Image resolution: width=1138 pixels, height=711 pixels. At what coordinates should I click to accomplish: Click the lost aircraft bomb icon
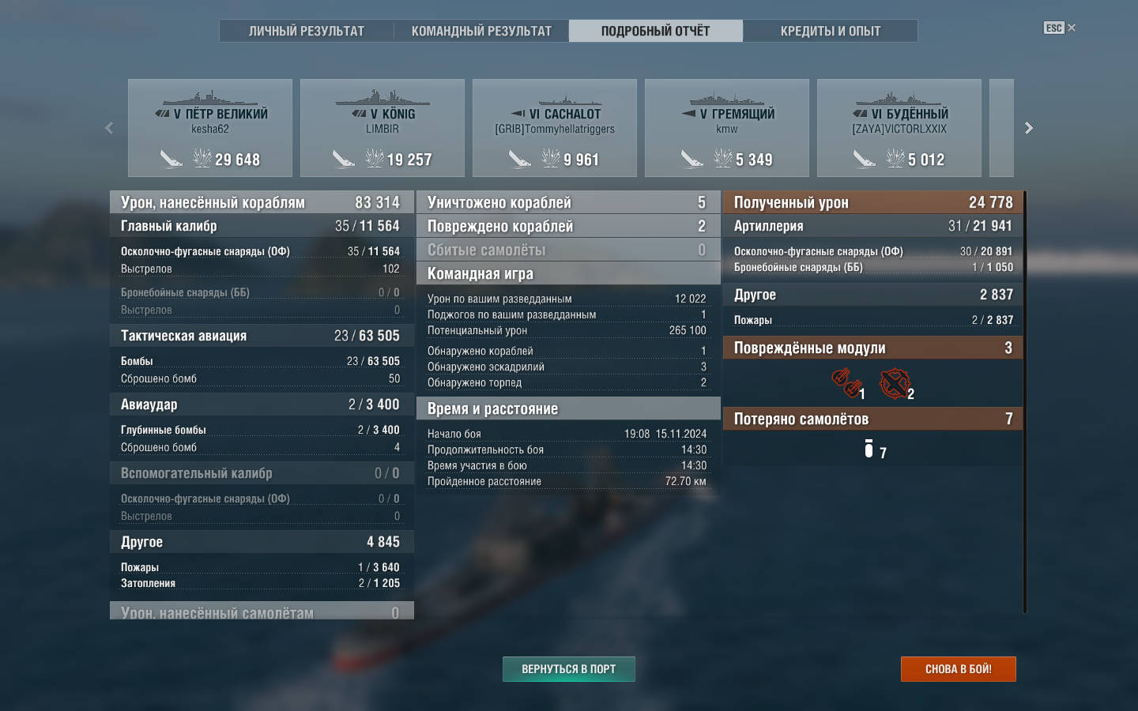869,449
